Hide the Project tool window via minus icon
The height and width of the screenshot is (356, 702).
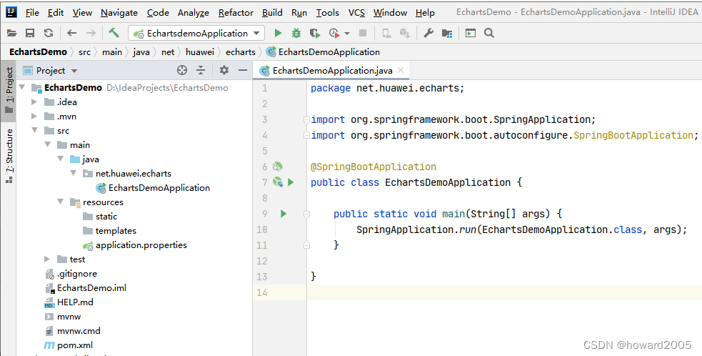[243, 70]
